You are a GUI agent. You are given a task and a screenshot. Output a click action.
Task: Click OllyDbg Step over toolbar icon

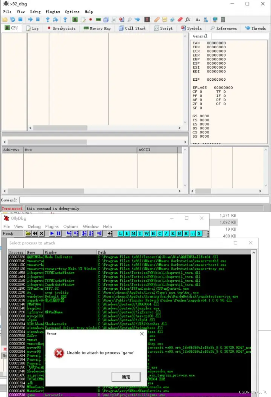(76, 233)
